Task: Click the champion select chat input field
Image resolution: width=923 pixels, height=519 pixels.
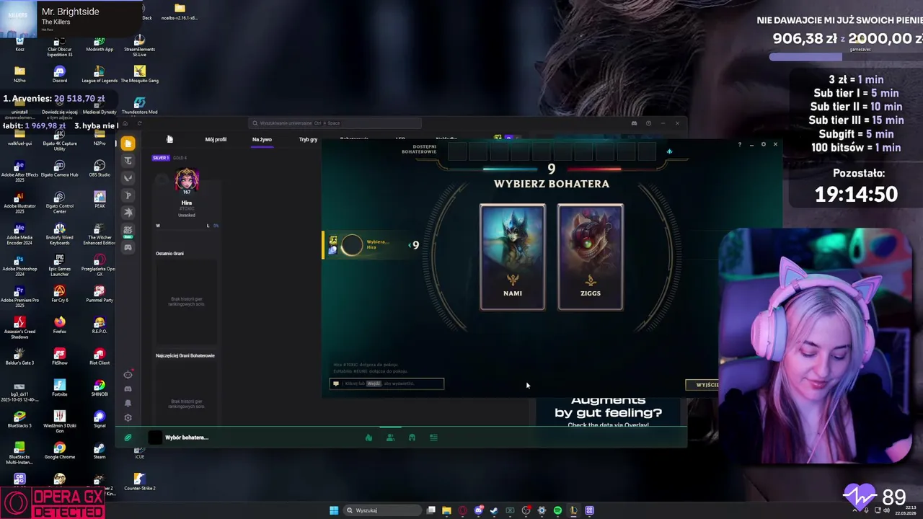Action: pyautogui.click(x=387, y=383)
